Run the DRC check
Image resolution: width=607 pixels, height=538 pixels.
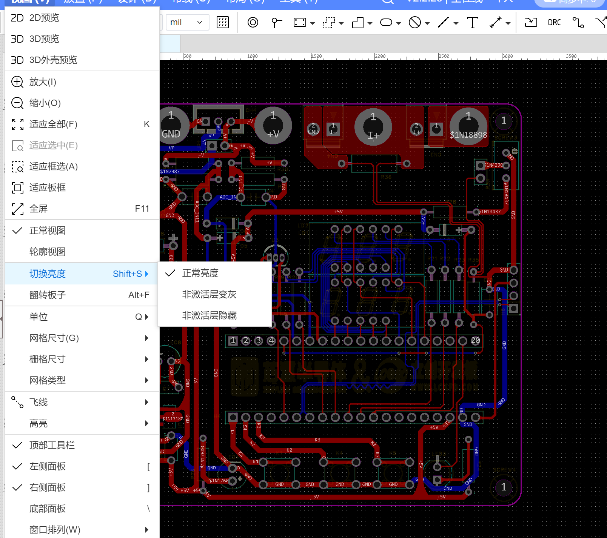click(554, 22)
